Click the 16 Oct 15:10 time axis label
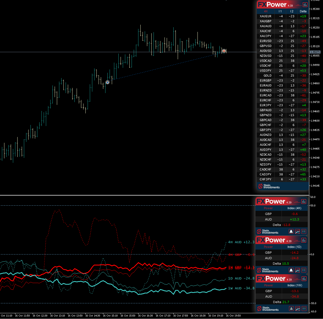The image size is (323, 319). click(110, 316)
